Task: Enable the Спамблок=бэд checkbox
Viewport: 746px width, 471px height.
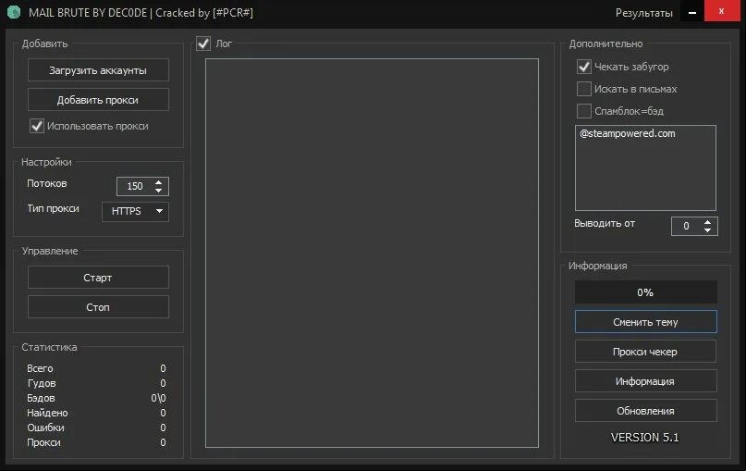Action: pyautogui.click(x=583, y=111)
